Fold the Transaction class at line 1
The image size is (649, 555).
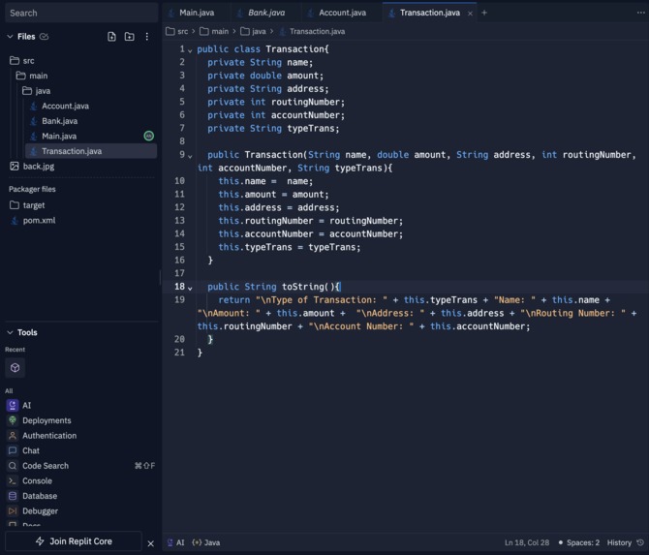click(x=190, y=50)
